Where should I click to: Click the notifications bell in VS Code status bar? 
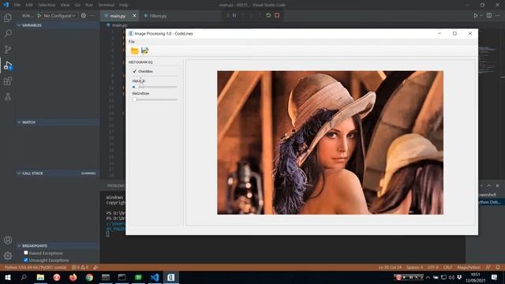click(498, 267)
